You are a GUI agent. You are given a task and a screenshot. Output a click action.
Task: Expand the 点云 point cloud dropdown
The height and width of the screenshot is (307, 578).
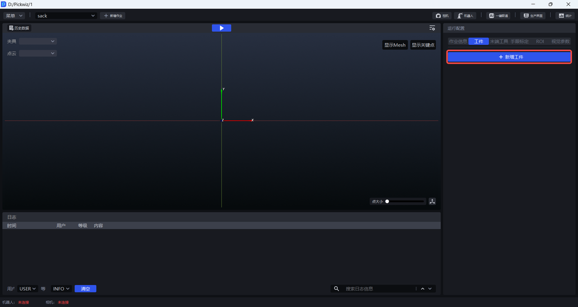click(x=37, y=53)
